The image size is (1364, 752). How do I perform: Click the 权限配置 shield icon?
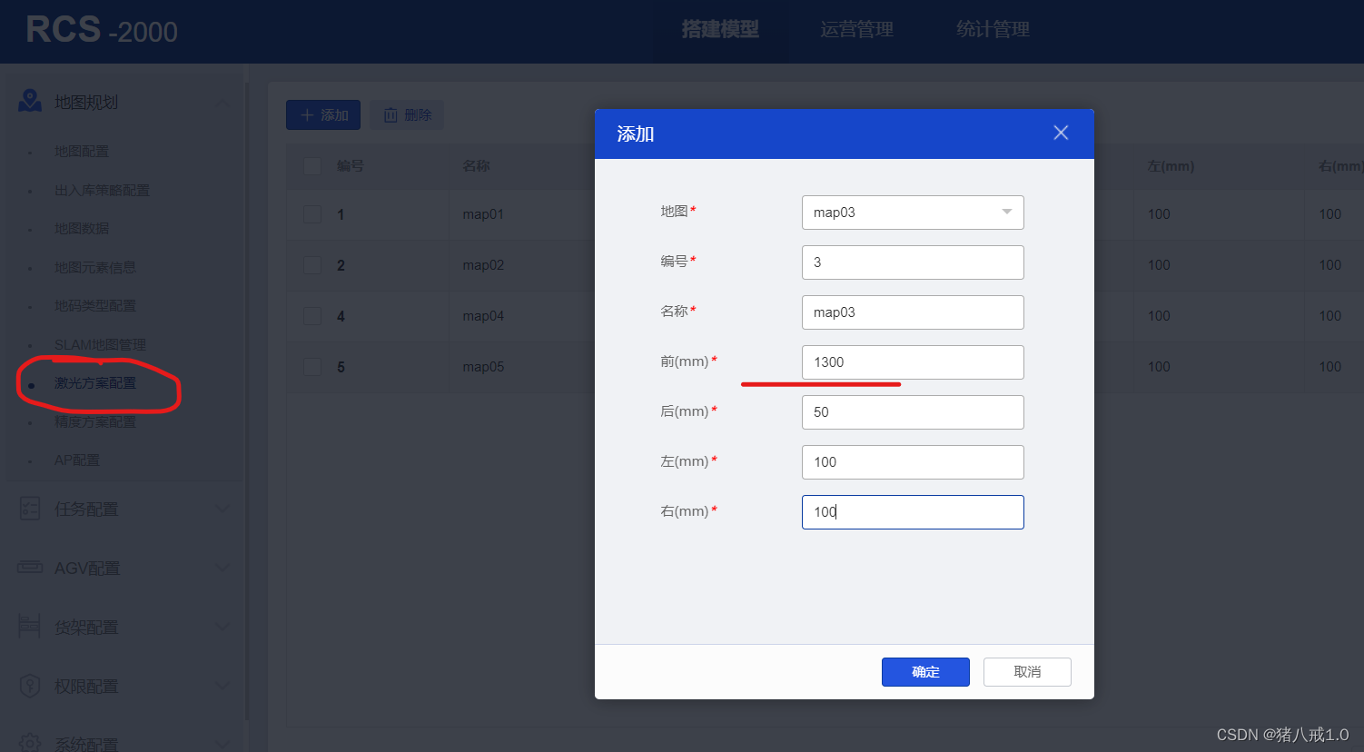[x=30, y=686]
